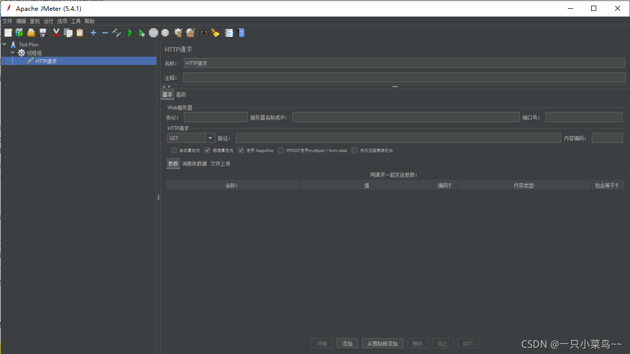This screenshot has height=354, width=630.
Task: Switch to the 高级 tab
Action: click(181, 95)
